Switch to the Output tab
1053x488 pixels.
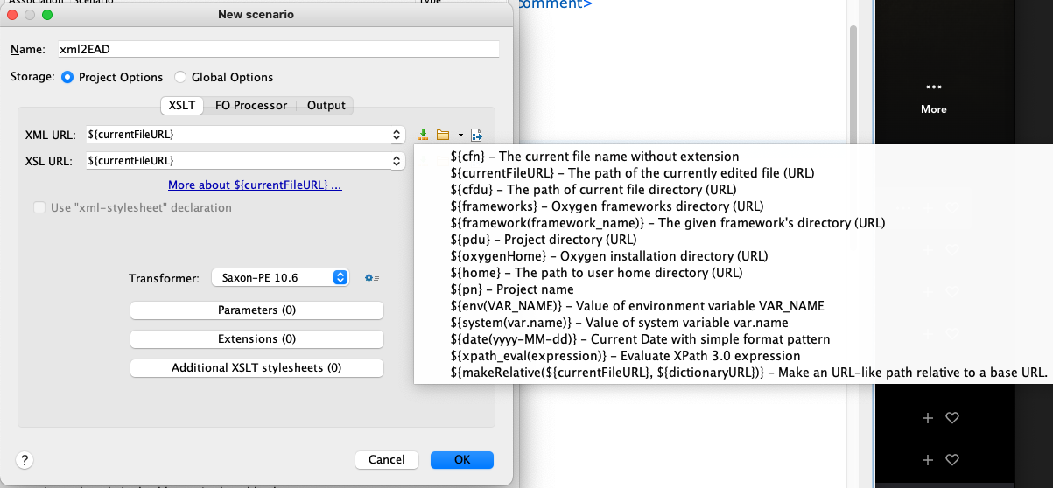coord(326,105)
